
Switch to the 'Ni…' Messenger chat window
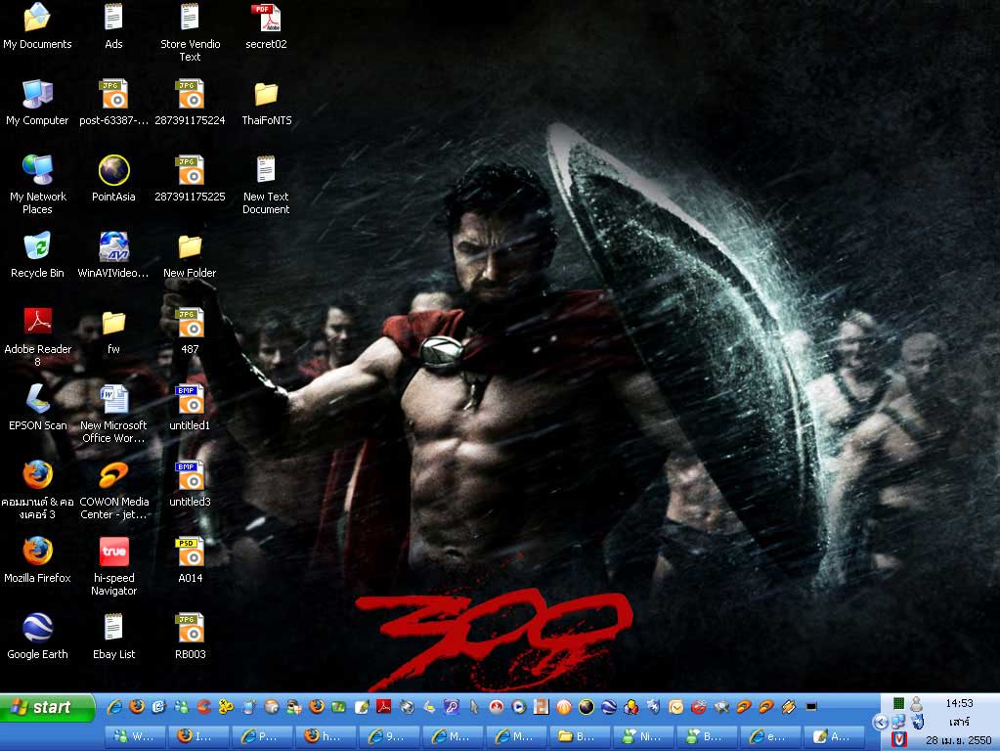[644, 737]
